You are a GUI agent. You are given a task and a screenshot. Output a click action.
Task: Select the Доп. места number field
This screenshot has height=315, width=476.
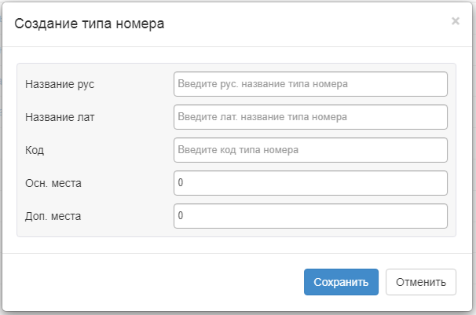click(310, 216)
